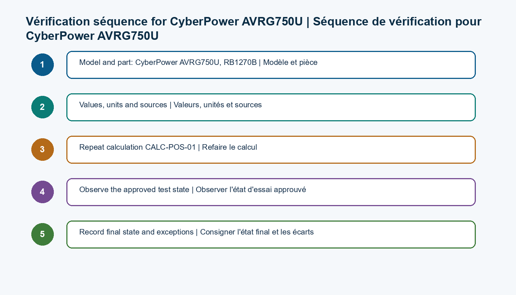Click the teal step 2 number badge
The height and width of the screenshot is (295, 516).
click(42, 107)
